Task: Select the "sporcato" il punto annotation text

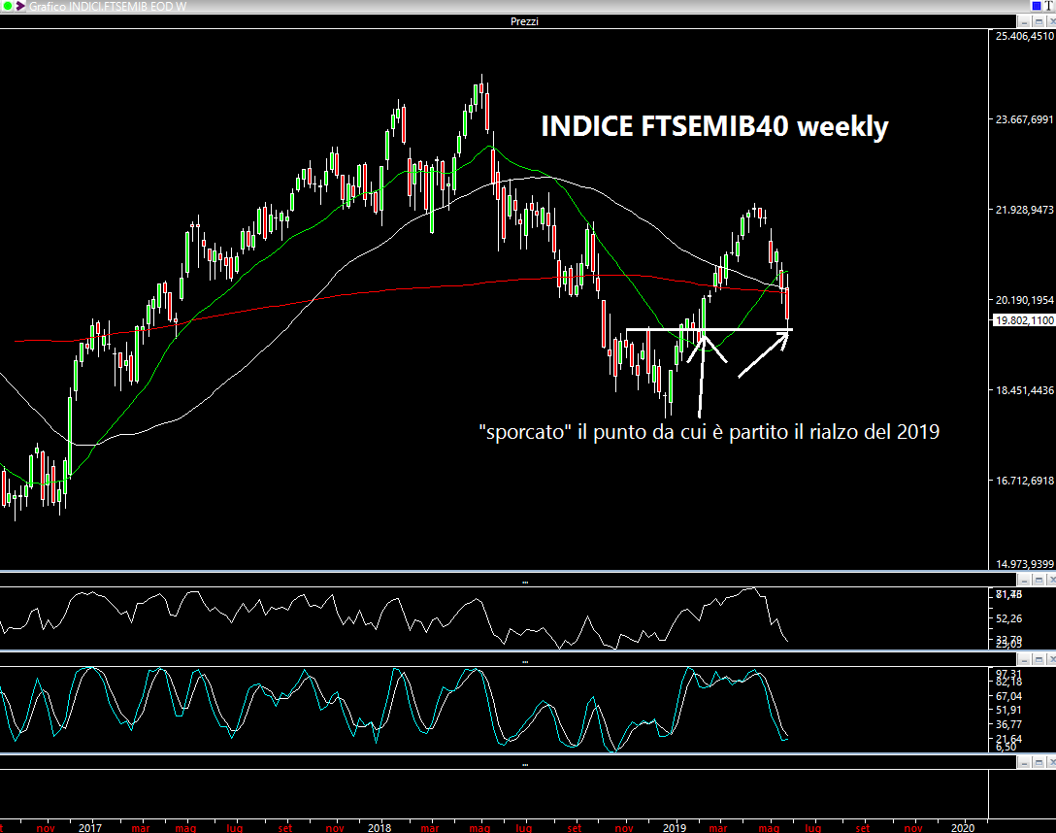Action: (709, 431)
